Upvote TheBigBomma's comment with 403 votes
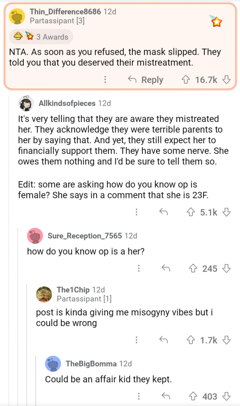This screenshot has height=406, width=240. (x=193, y=396)
